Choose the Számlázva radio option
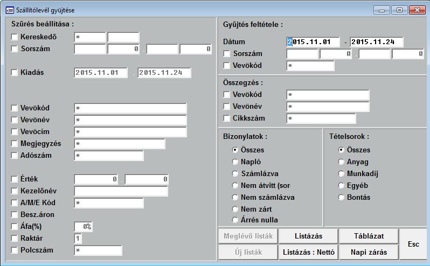 pos(235,174)
